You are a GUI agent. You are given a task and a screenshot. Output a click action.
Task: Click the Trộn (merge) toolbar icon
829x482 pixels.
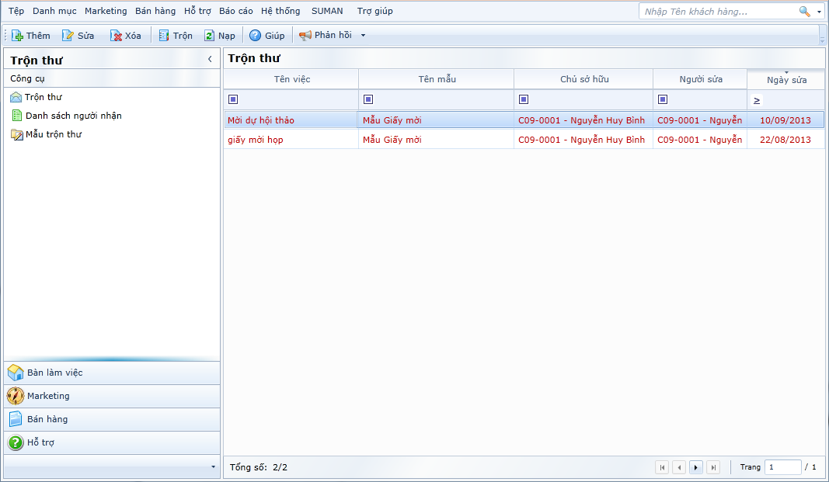click(164, 36)
